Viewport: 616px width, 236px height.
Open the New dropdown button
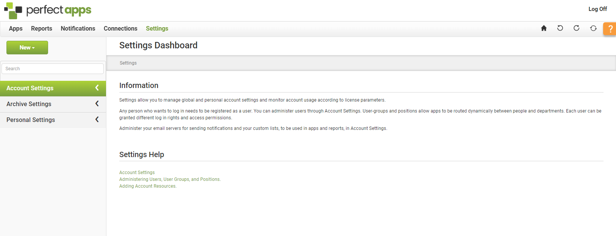pos(27,48)
